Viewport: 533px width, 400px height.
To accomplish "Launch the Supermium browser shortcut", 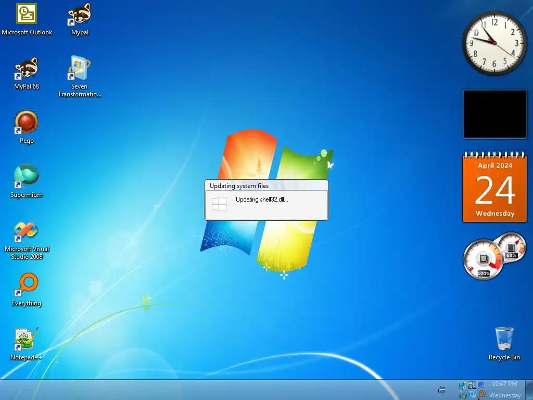I will [27, 181].
